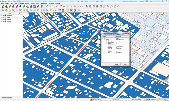Toggle visibility of the natural layer
Screen dimensions: 169x101
click(x=3, y=19)
